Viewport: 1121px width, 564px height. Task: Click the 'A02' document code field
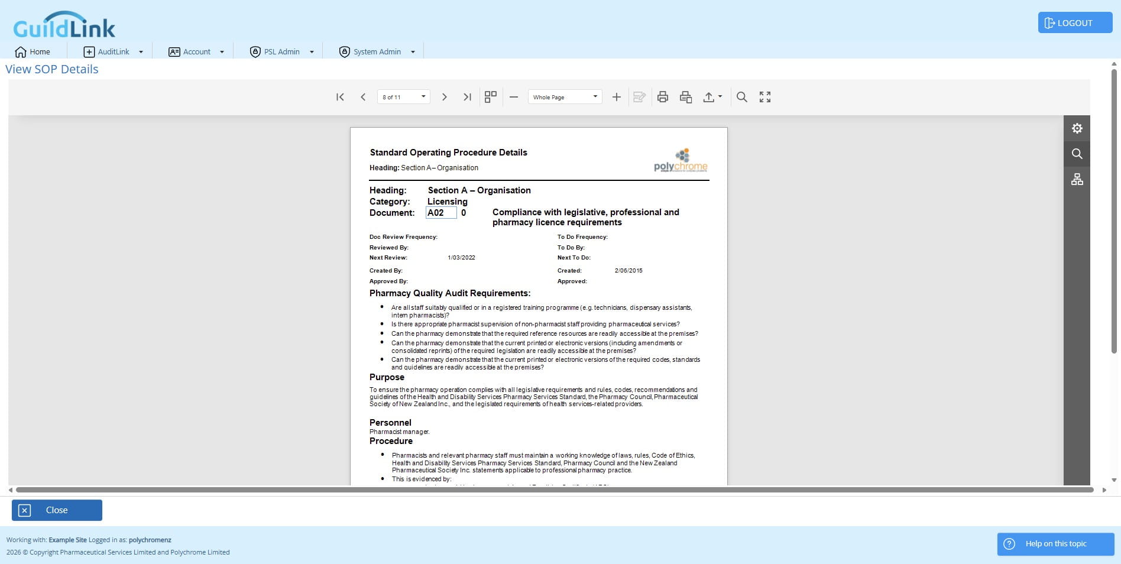coord(441,213)
